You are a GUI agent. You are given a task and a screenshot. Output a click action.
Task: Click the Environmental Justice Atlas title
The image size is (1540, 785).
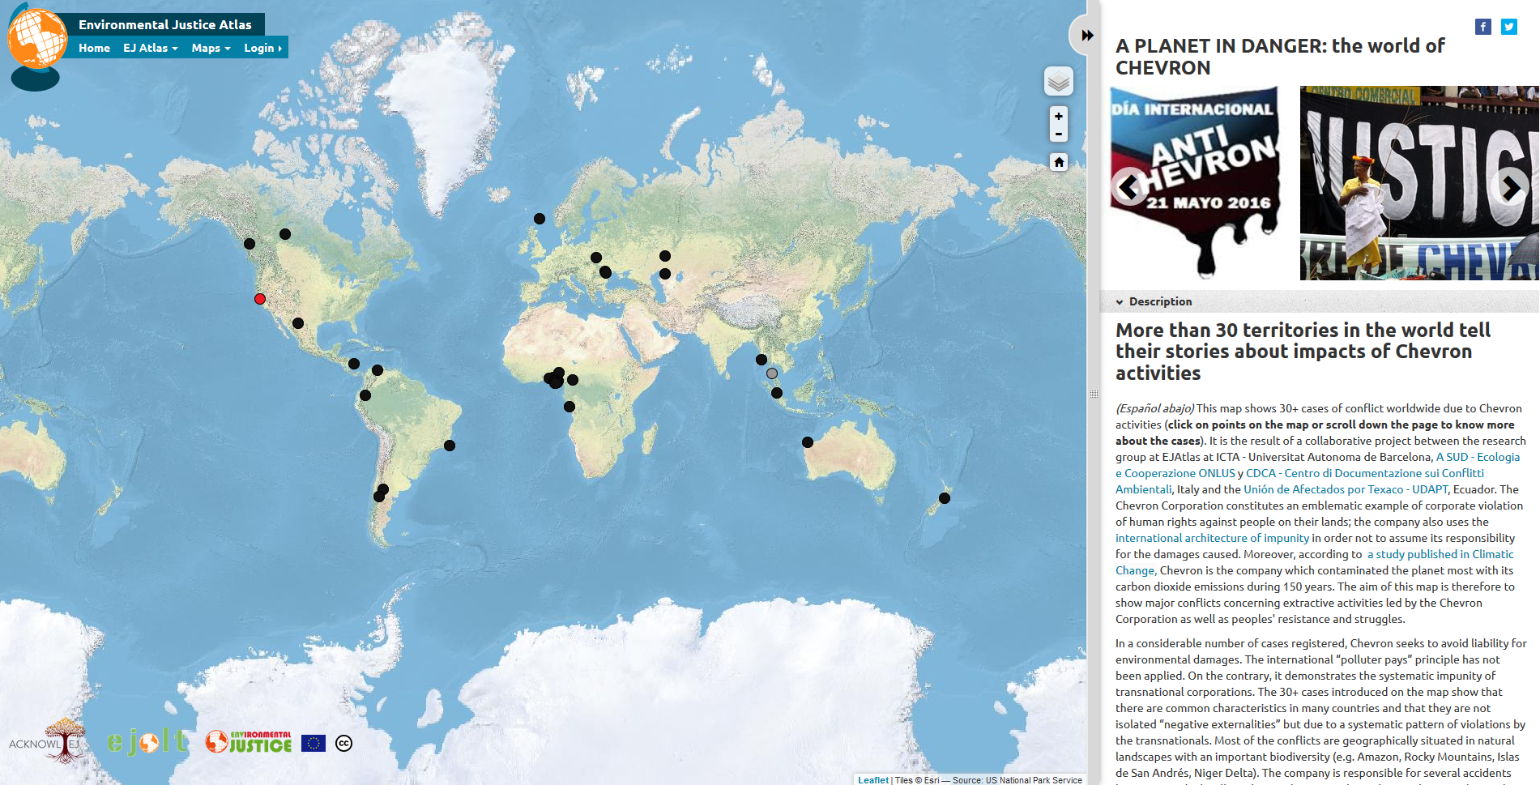pyautogui.click(x=165, y=24)
